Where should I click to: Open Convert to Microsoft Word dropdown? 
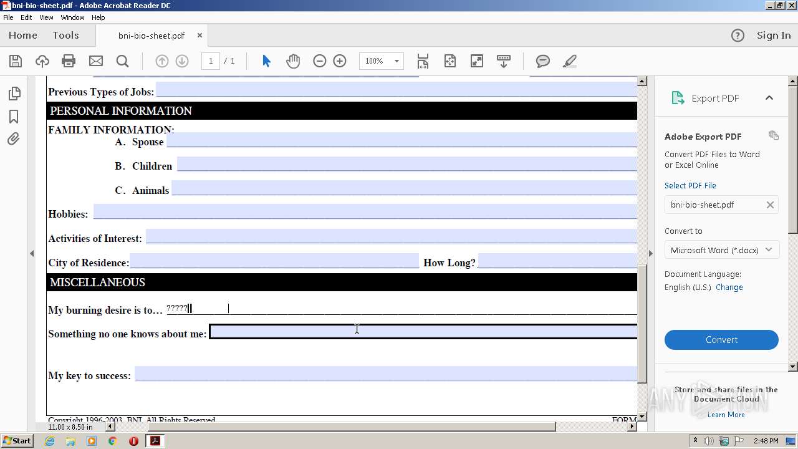721,250
